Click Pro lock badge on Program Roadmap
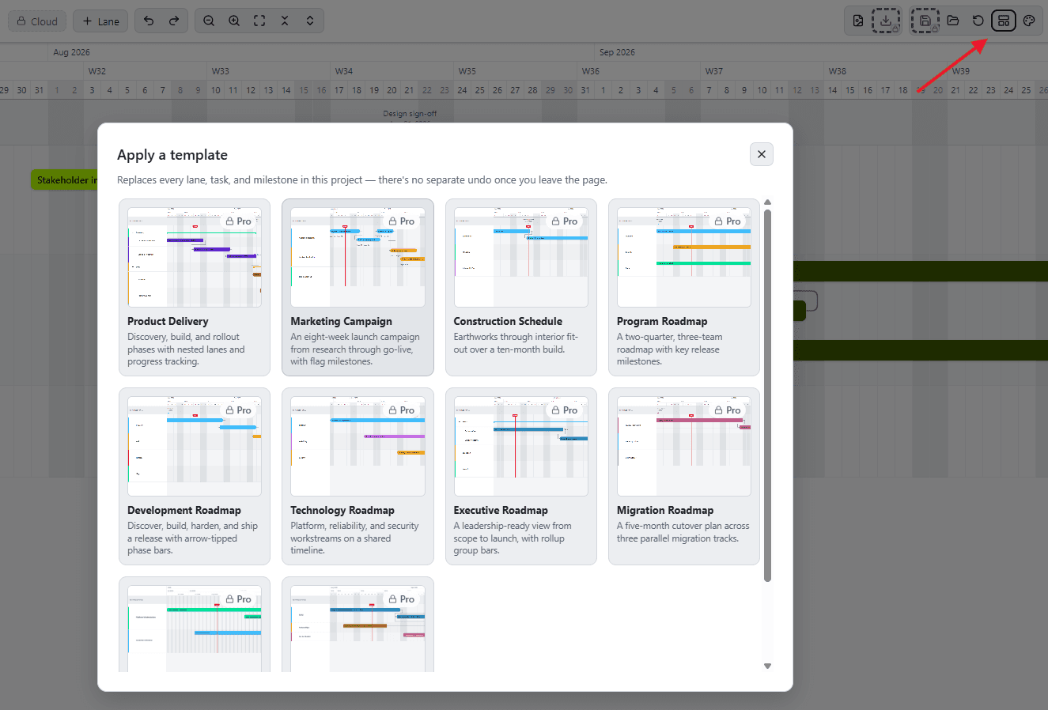 pyautogui.click(x=728, y=221)
